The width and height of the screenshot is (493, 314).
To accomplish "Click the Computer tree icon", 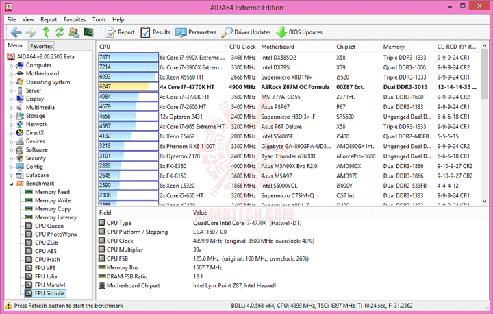I will pyautogui.click(x=20, y=65).
